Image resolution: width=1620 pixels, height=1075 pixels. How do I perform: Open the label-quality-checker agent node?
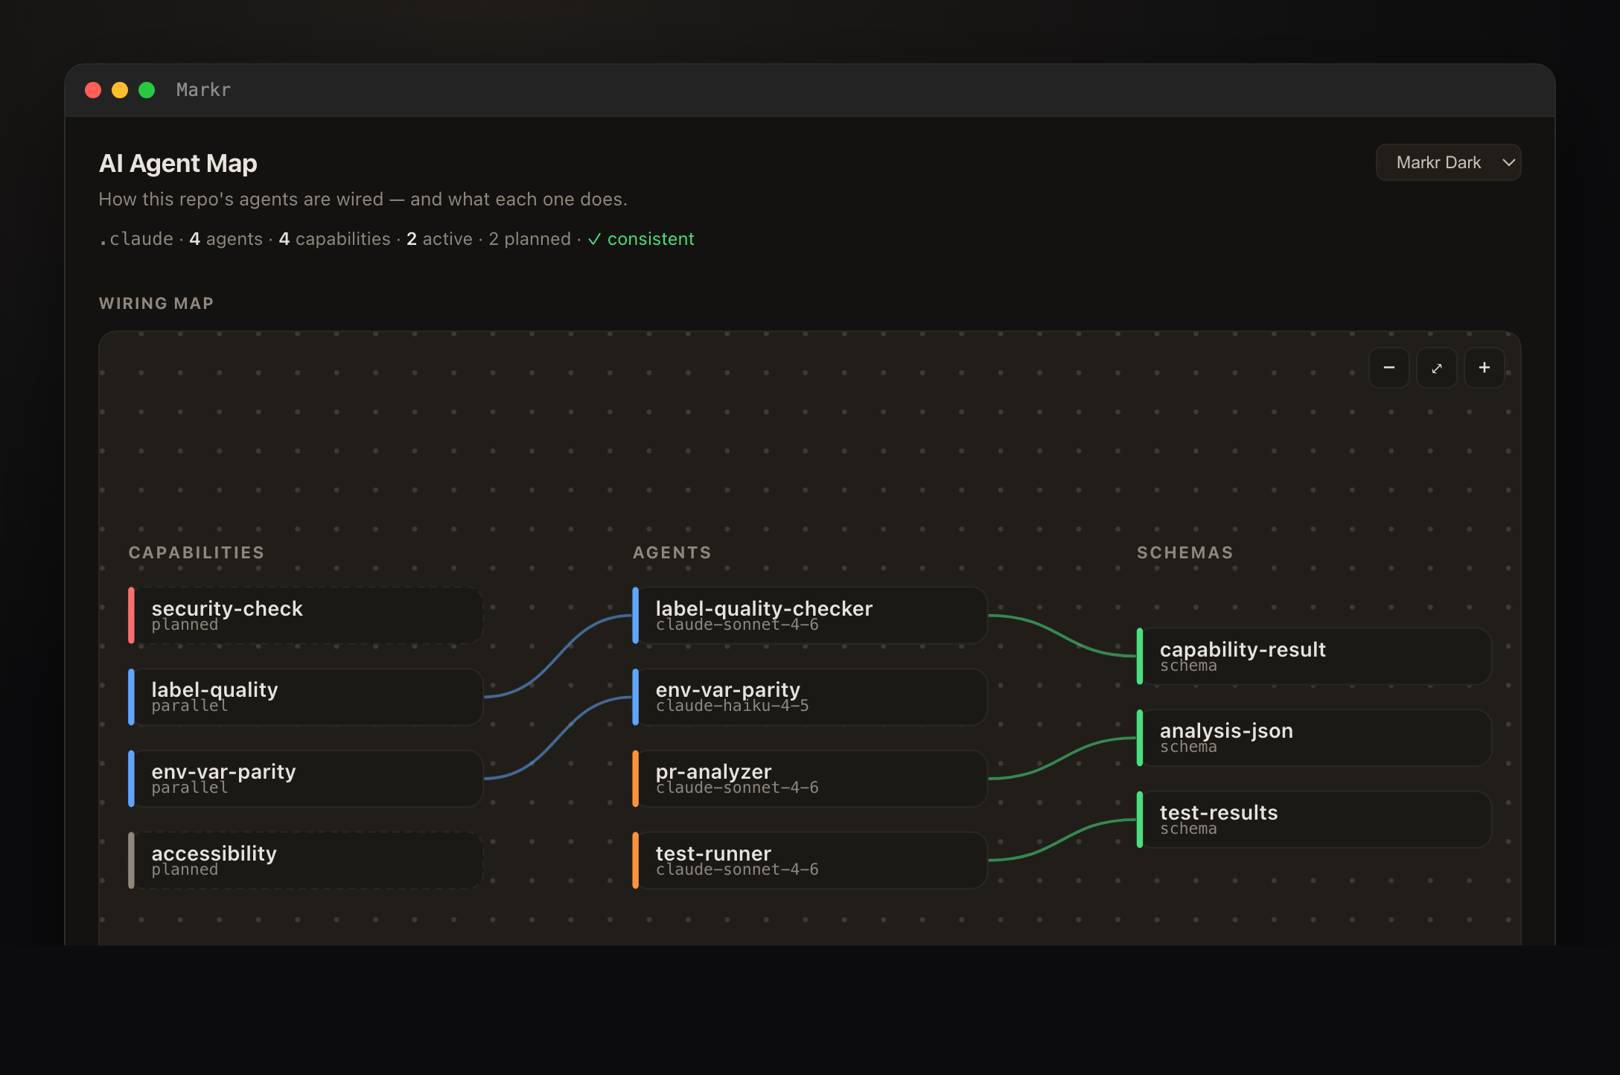coord(810,616)
